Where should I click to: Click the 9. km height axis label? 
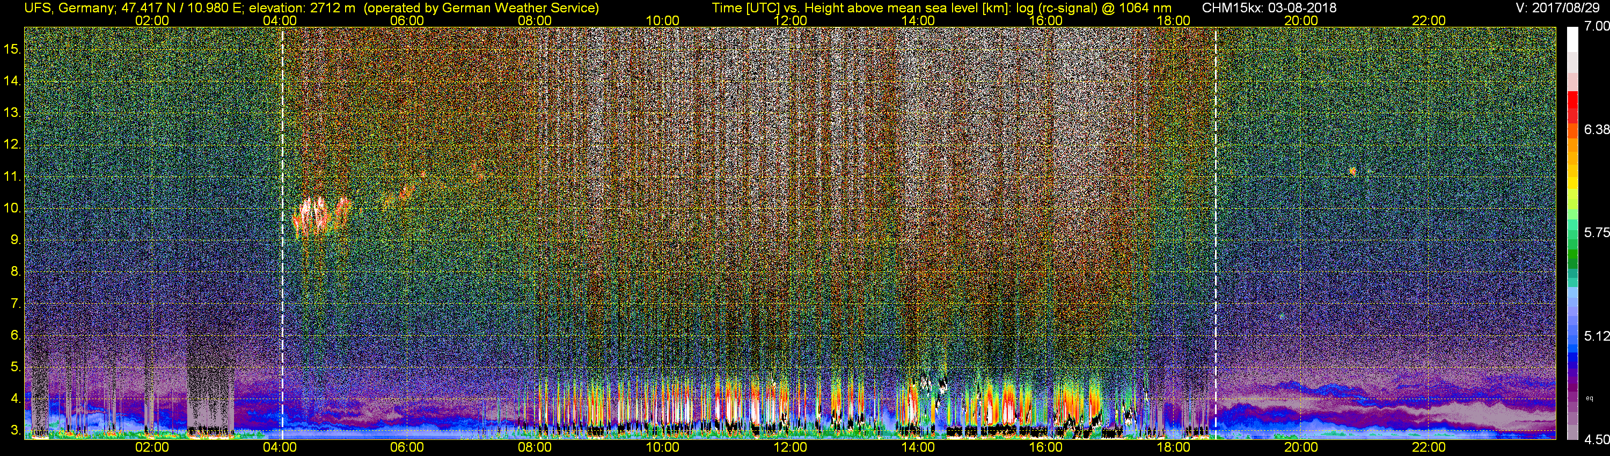tap(16, 240)
